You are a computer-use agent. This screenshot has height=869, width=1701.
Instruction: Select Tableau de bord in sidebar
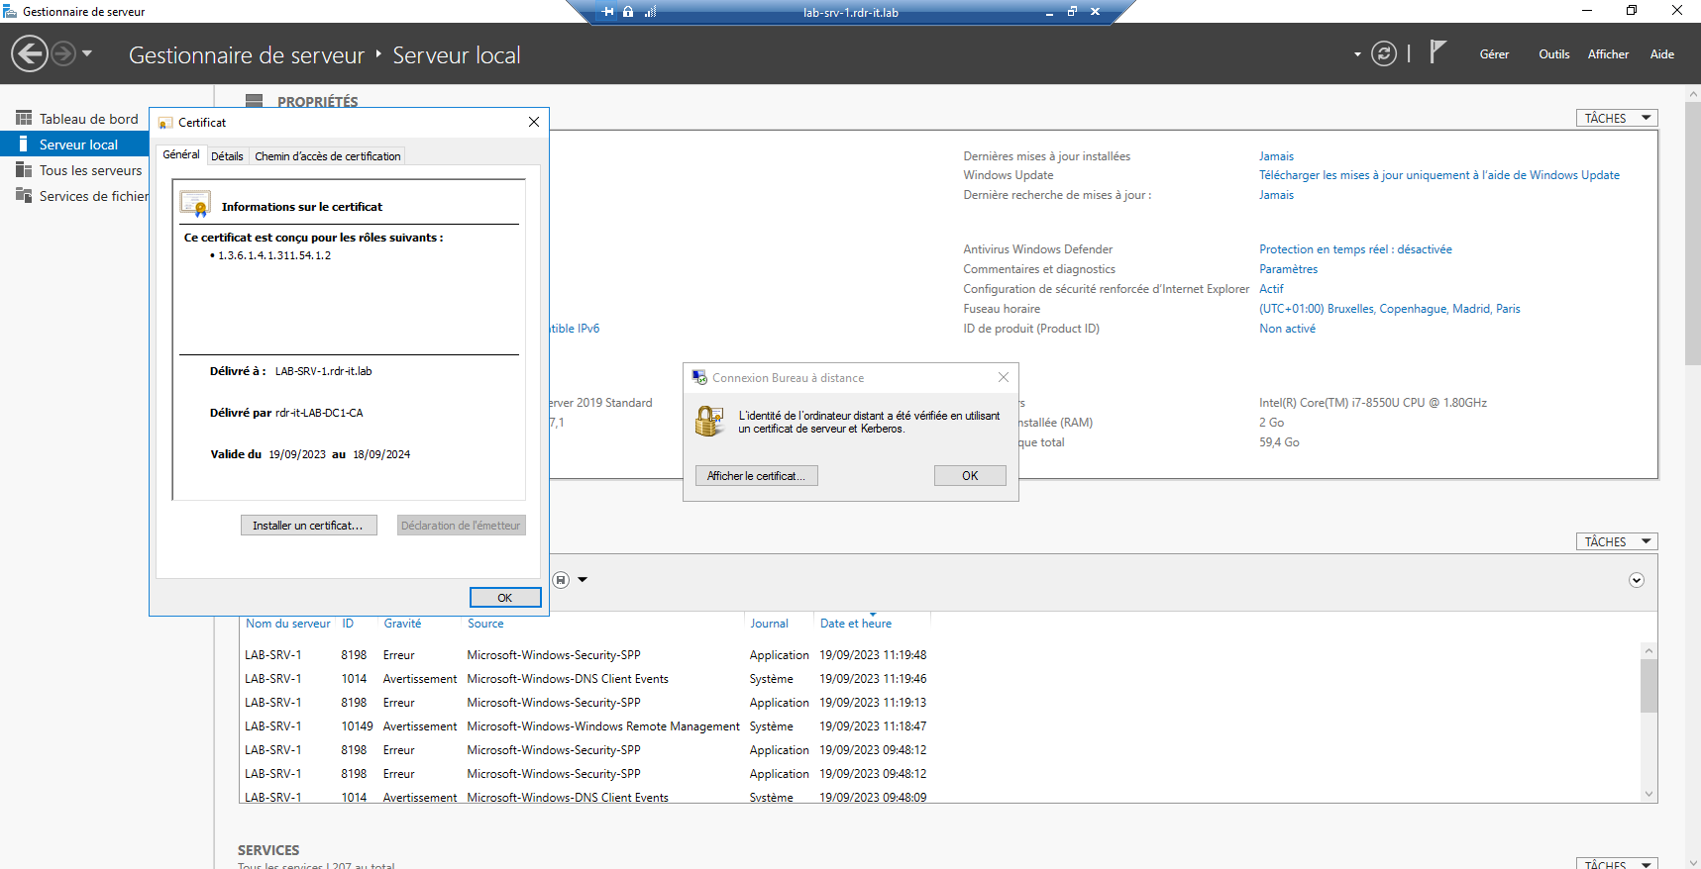[88, 119]
